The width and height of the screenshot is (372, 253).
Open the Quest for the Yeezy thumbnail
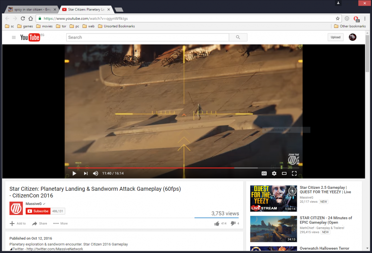pyautogui.click(x=273, y=198)
